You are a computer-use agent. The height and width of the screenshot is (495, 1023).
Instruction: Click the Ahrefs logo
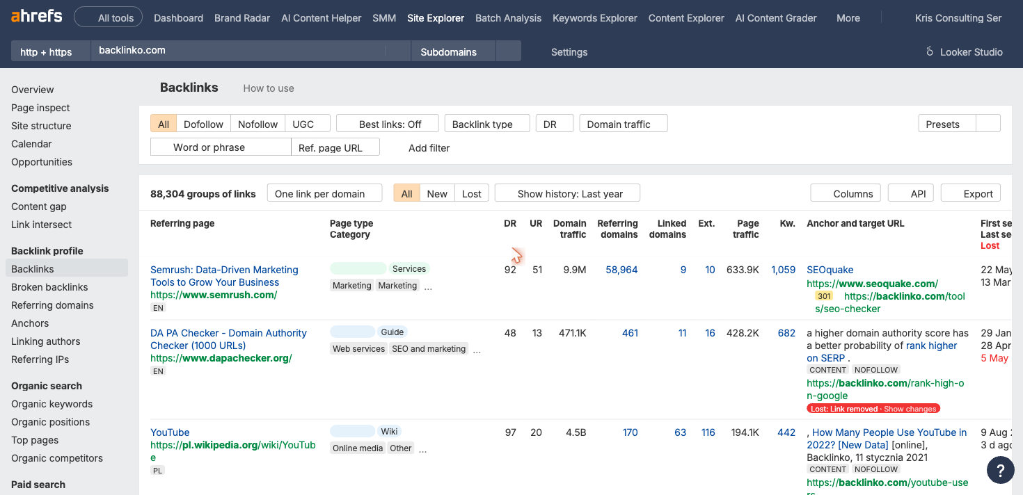[x=36, y=17]
